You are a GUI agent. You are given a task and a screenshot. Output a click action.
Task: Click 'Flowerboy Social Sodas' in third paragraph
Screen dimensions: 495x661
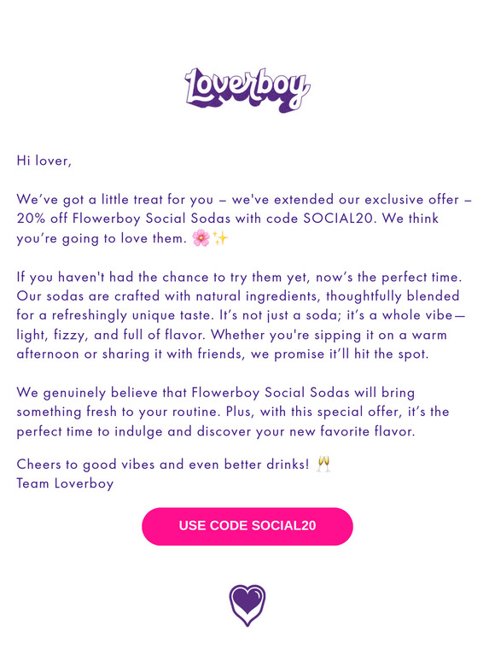pos(271,393)
